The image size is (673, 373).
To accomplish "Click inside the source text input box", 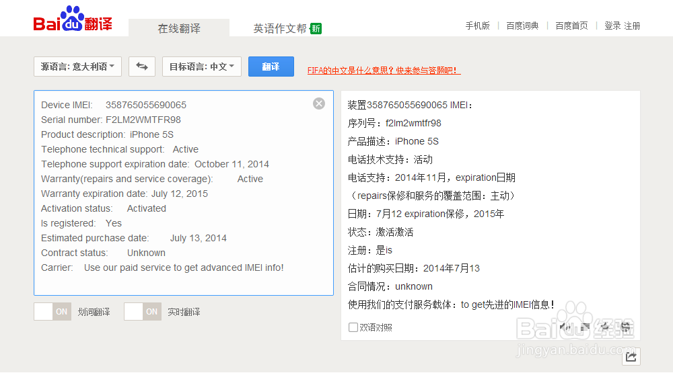I will coord(184,193).
